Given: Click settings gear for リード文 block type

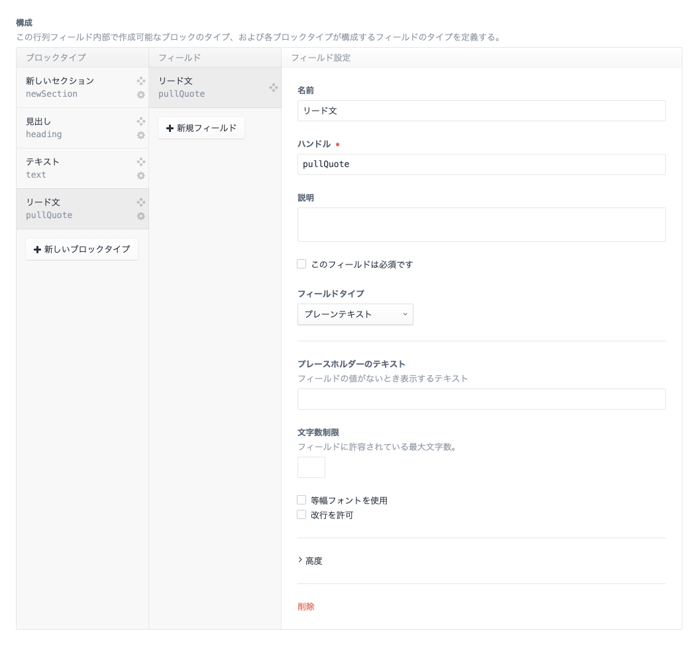Looking at the screenshot, I should 140,216.
